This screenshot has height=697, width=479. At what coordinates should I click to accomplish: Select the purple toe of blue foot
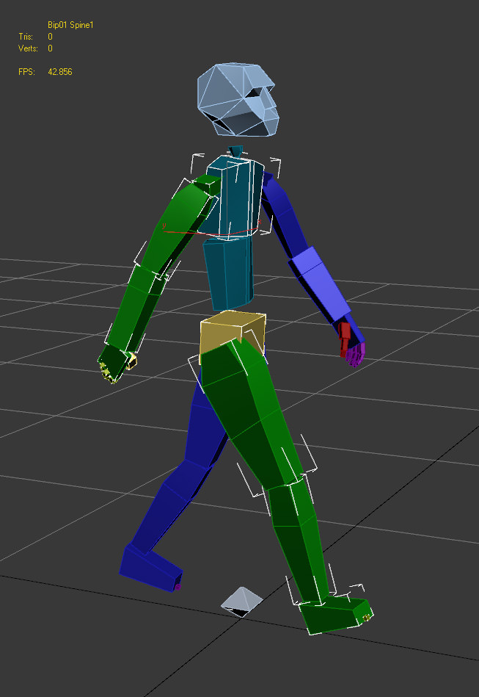(x=178, y=587)
